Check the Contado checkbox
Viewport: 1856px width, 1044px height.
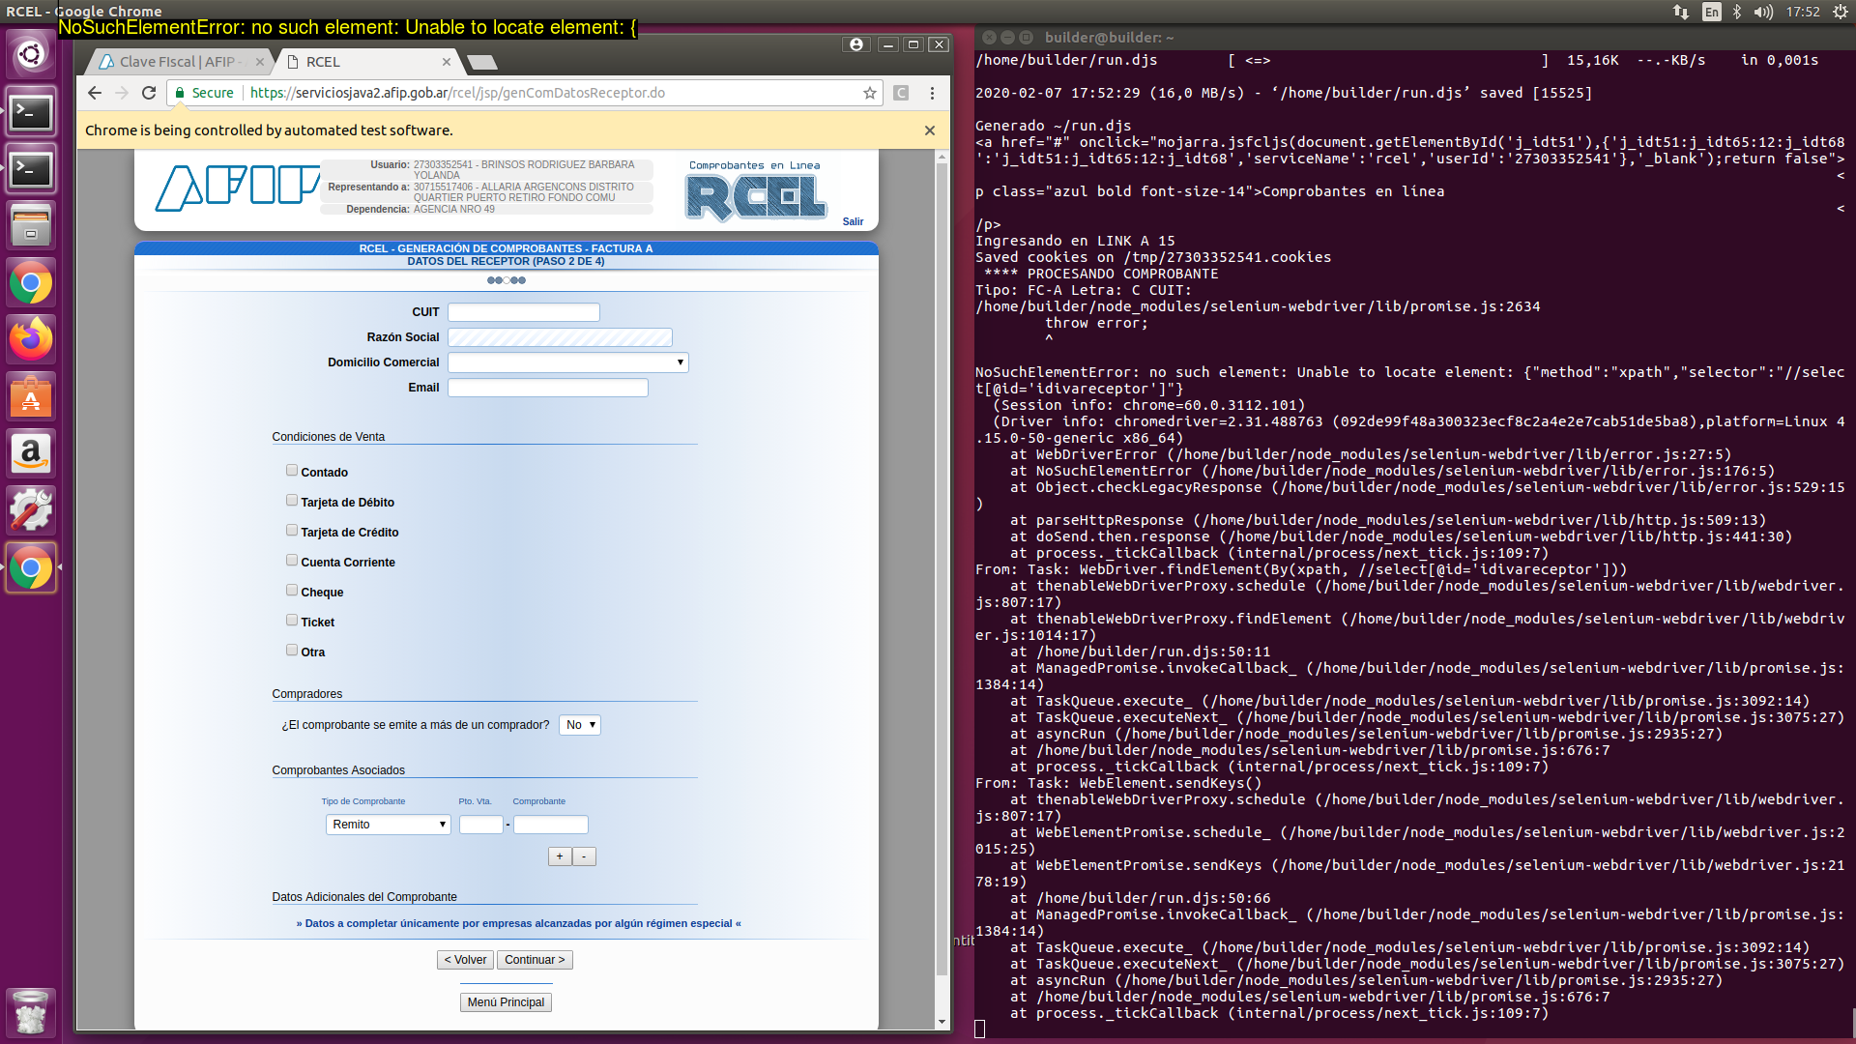(x=292, y=471)
